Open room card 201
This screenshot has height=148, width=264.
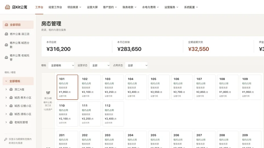pos(67,140)
